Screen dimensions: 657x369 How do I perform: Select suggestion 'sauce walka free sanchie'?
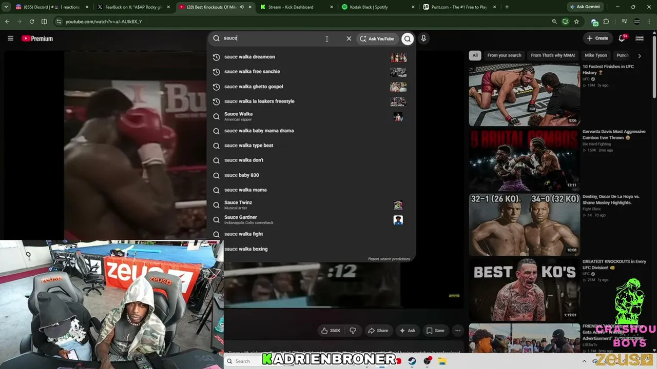[x=311, y=72]
